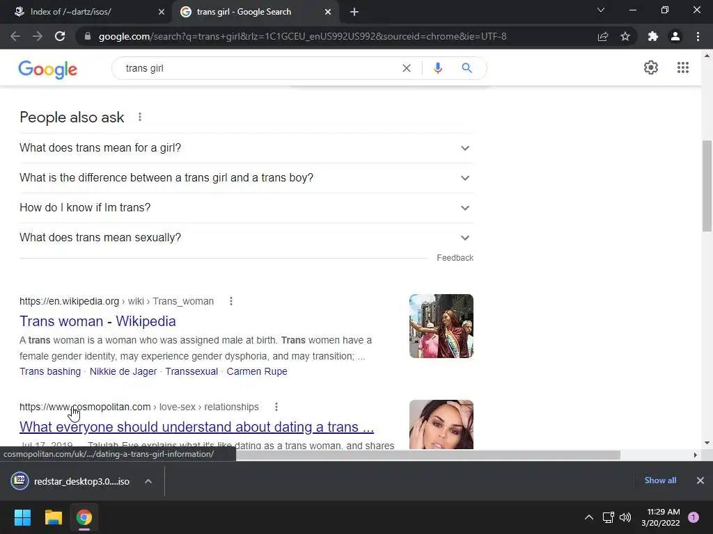Screen dimensions: 713x534
Task: Open the Chrome extensions puzzle icon
Action: click(x=653, y=36)
